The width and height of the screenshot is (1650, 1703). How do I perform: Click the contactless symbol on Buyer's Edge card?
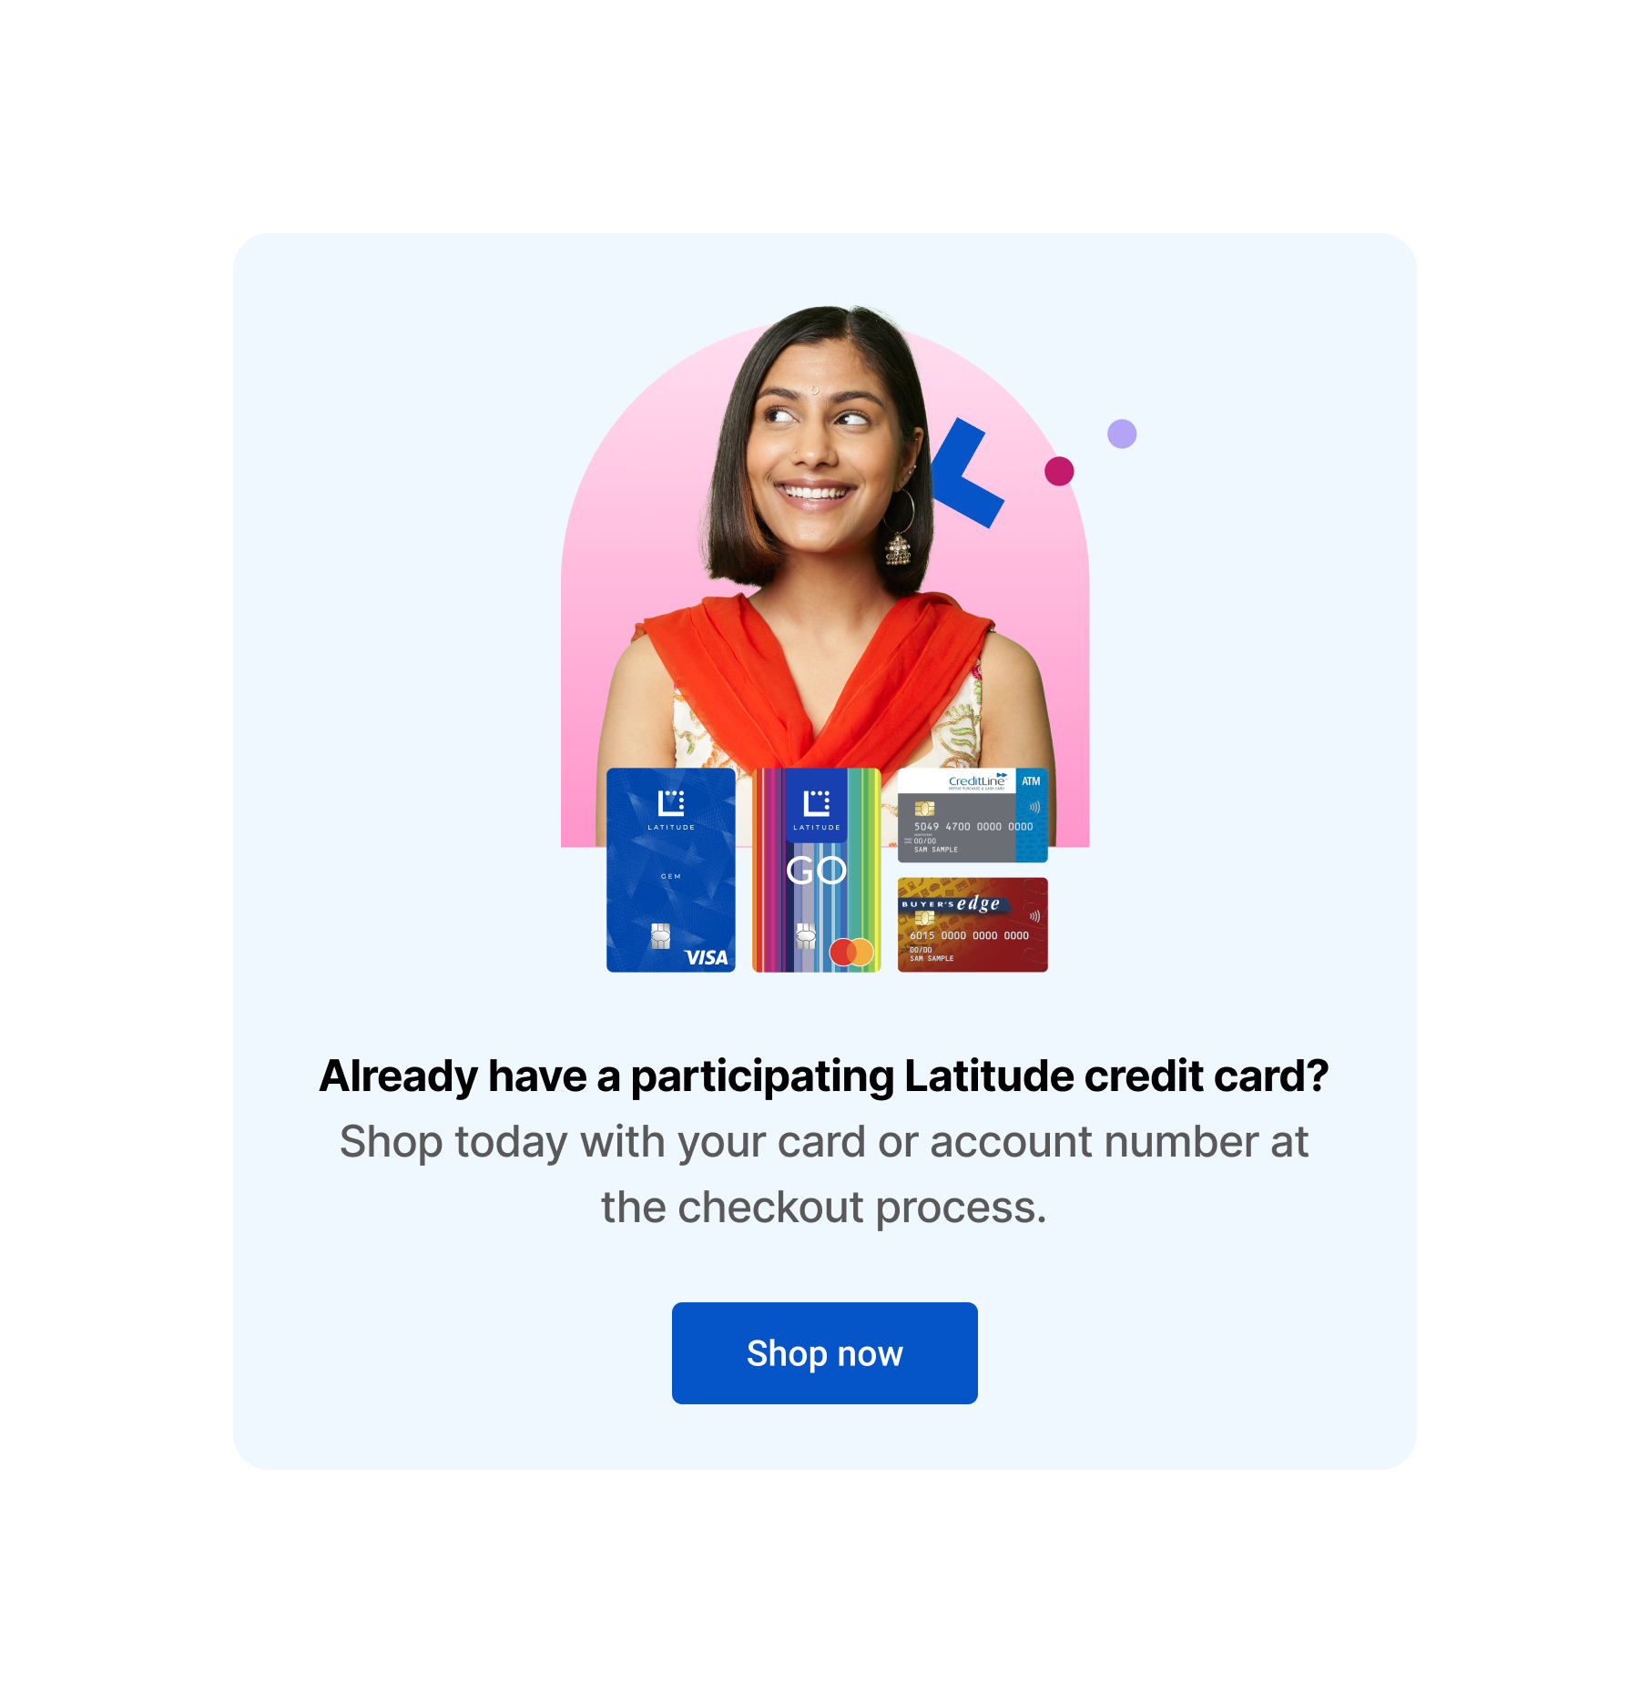pyautogui.click(x=1034, y=916)
